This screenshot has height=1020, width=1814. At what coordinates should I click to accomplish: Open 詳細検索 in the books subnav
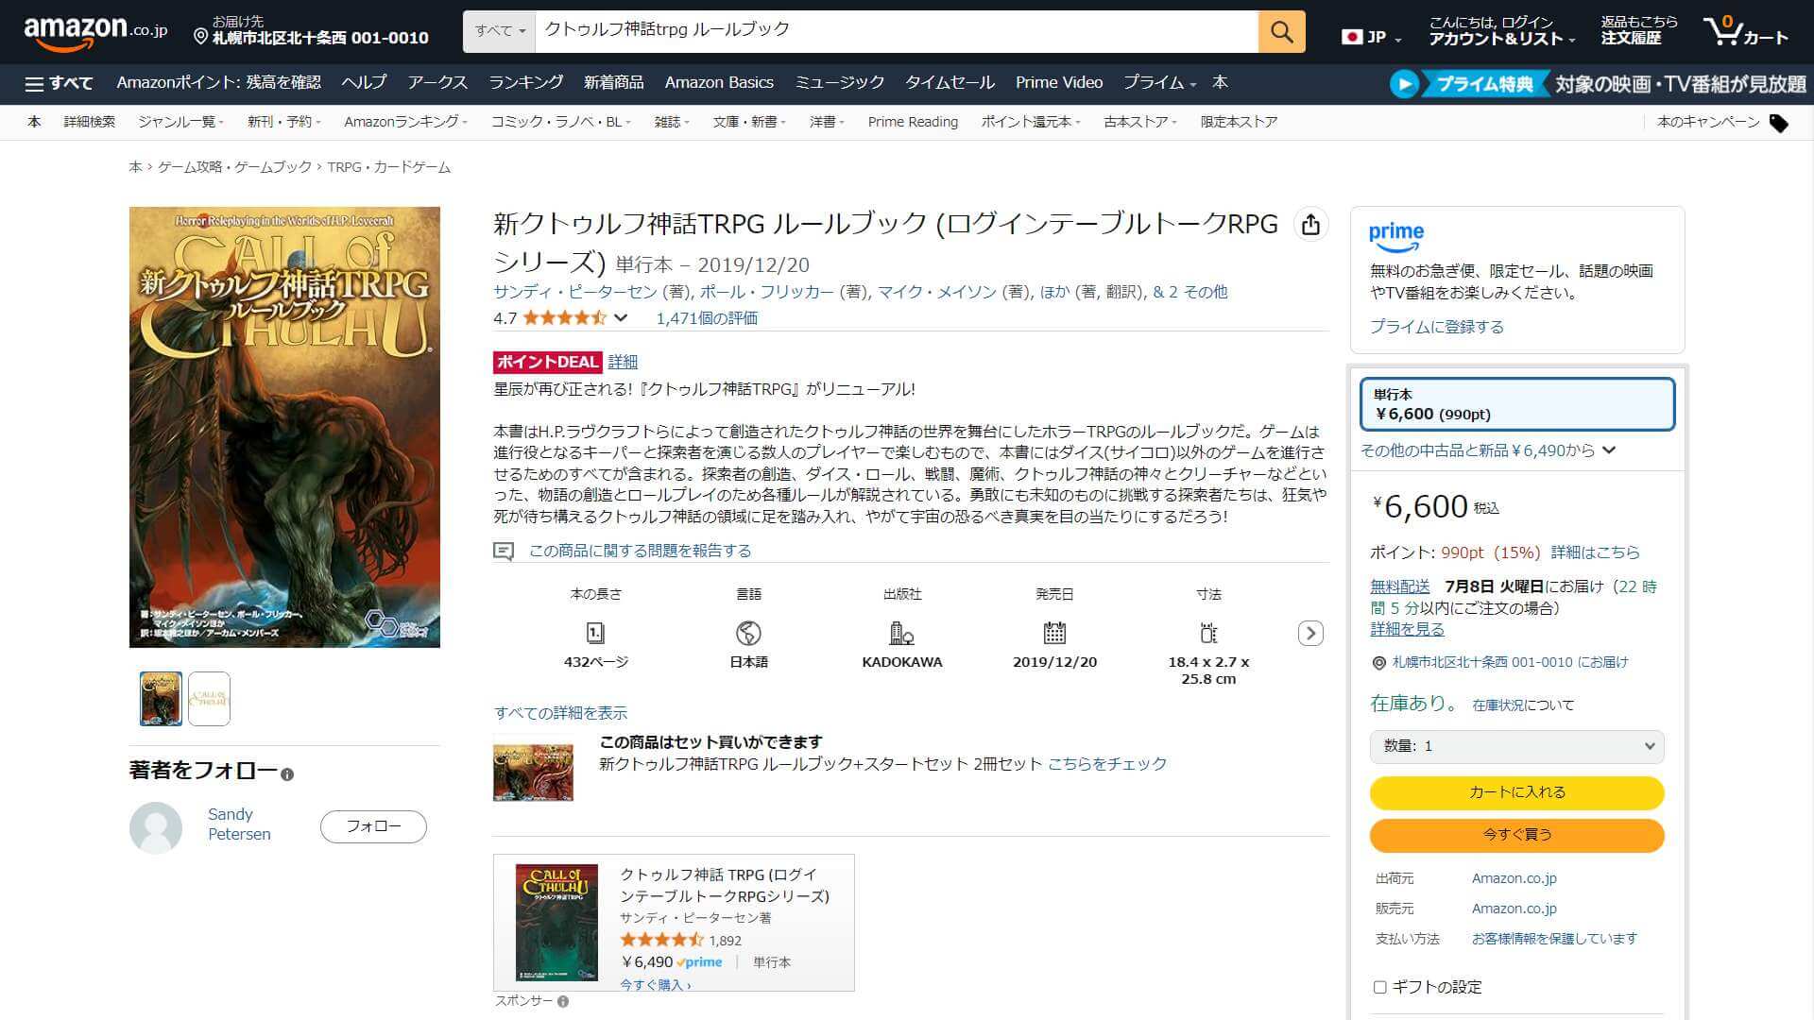(x=90, y=122)
